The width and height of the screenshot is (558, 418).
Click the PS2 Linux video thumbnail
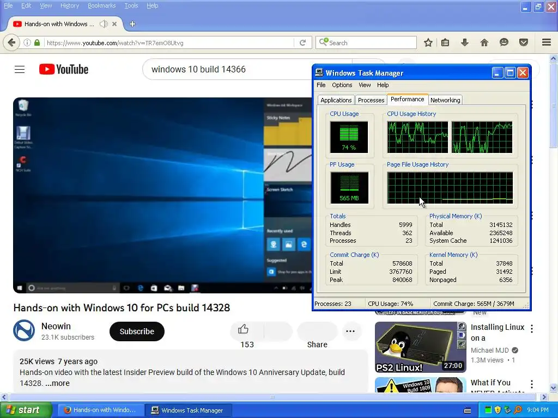point(420,347)
